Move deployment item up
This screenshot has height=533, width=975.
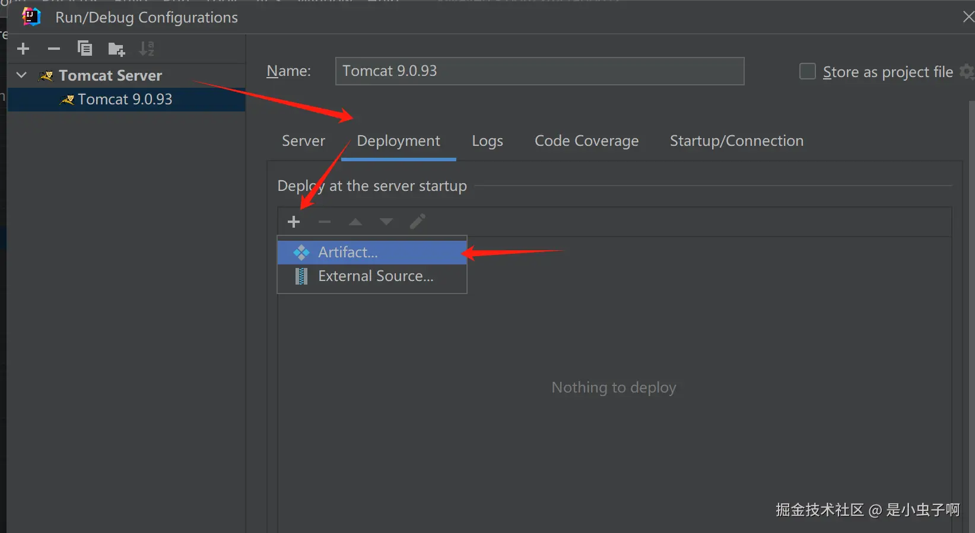point(355,222)
